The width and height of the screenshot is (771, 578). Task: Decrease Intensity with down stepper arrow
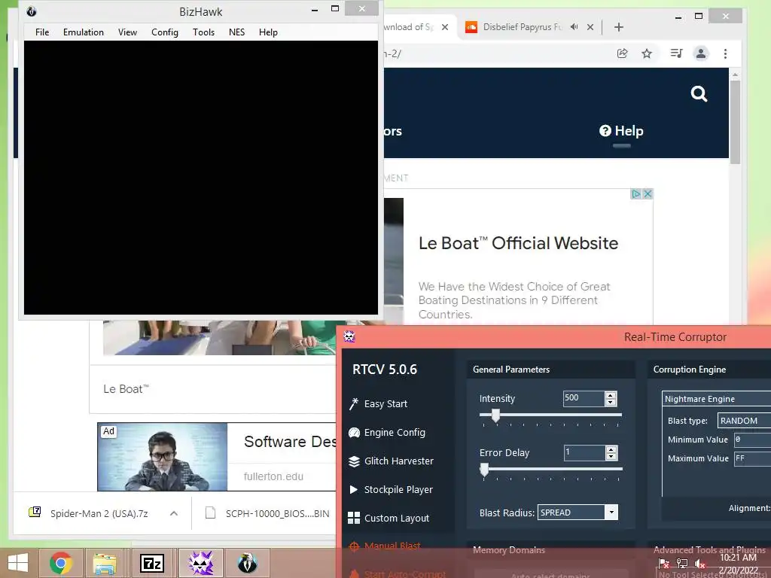[x=611, y=403]
